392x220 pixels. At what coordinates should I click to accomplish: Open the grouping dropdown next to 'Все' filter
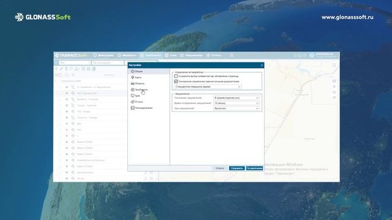(x=108, y=62)
